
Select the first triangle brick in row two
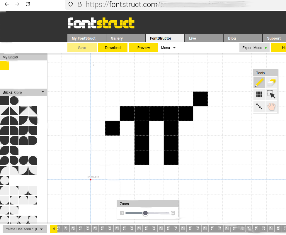click(x=5, y=111)
